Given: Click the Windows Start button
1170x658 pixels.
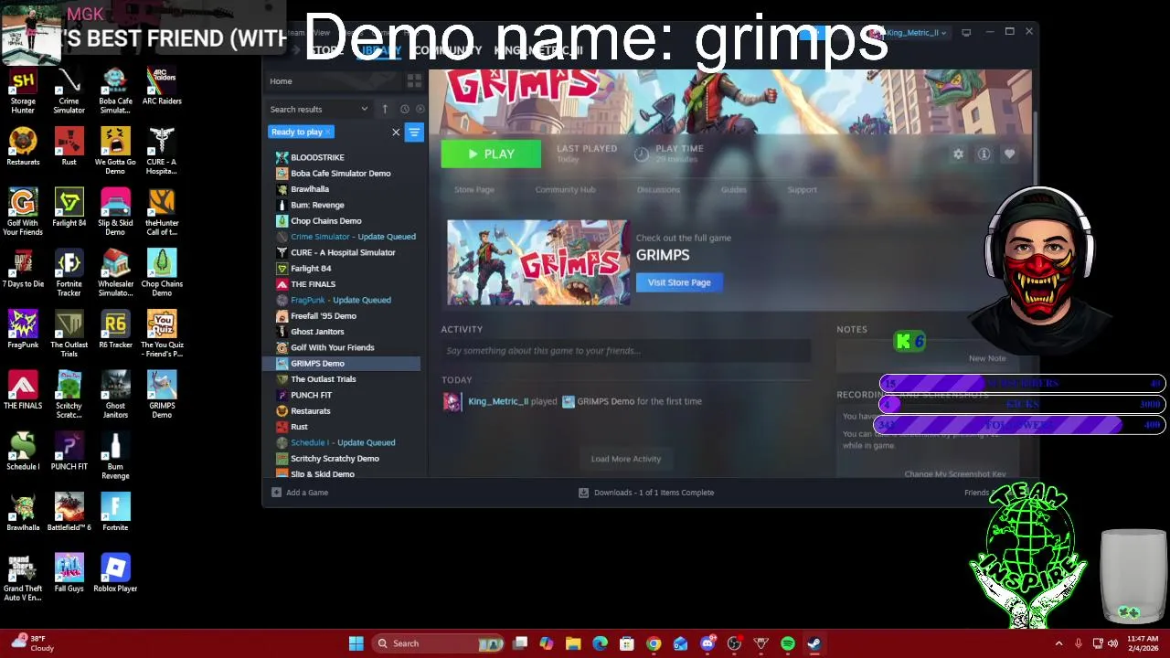Looking at the screenshot, I should tap(356, 643).
